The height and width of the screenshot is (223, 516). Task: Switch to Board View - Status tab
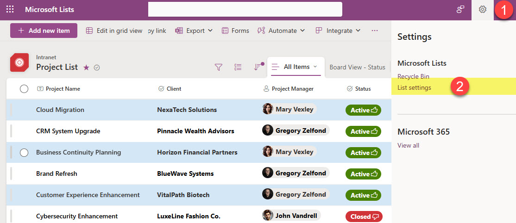(358, 67)
